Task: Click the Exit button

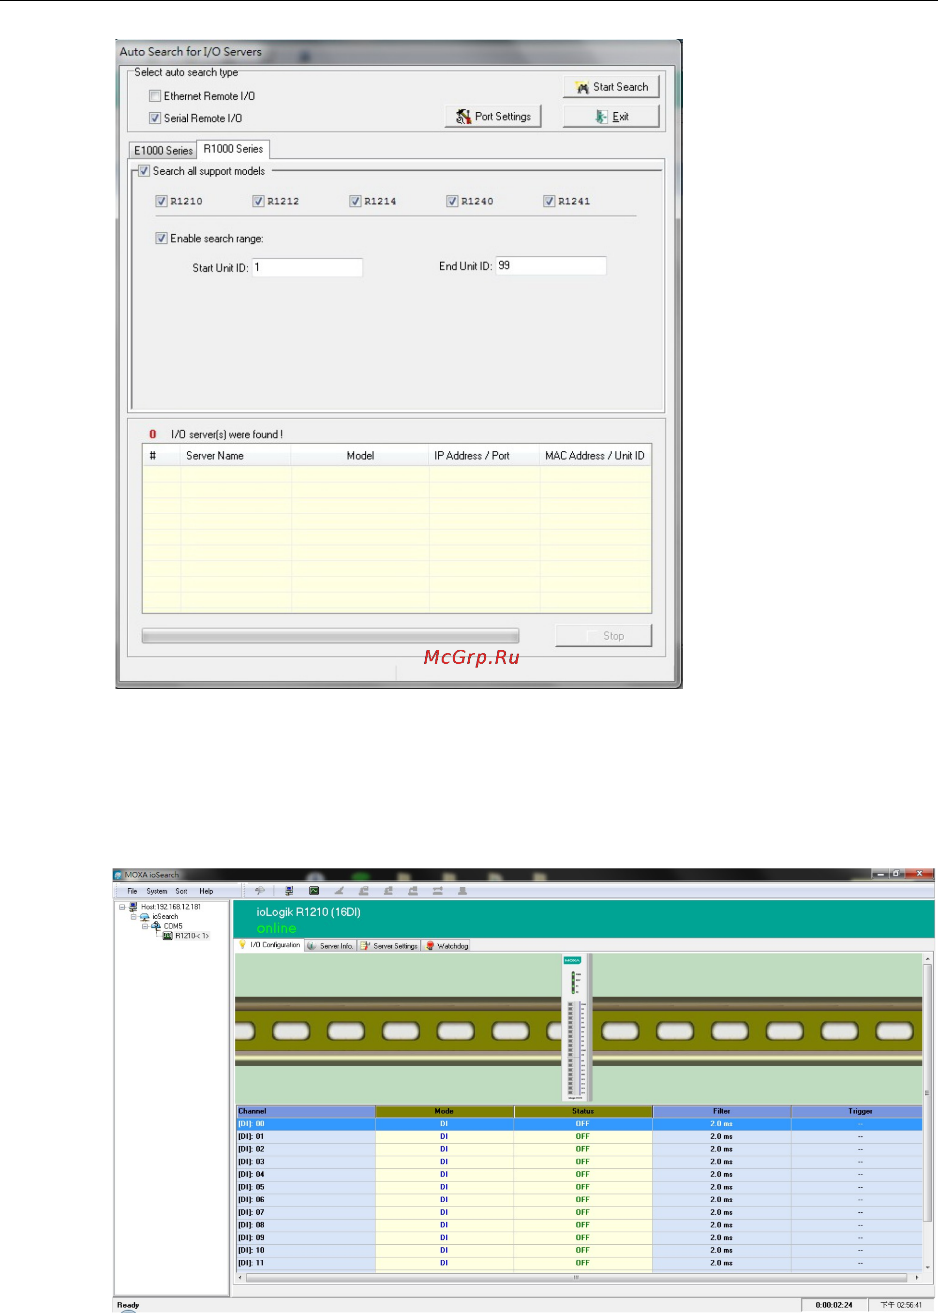Action: tap(611, 116)
